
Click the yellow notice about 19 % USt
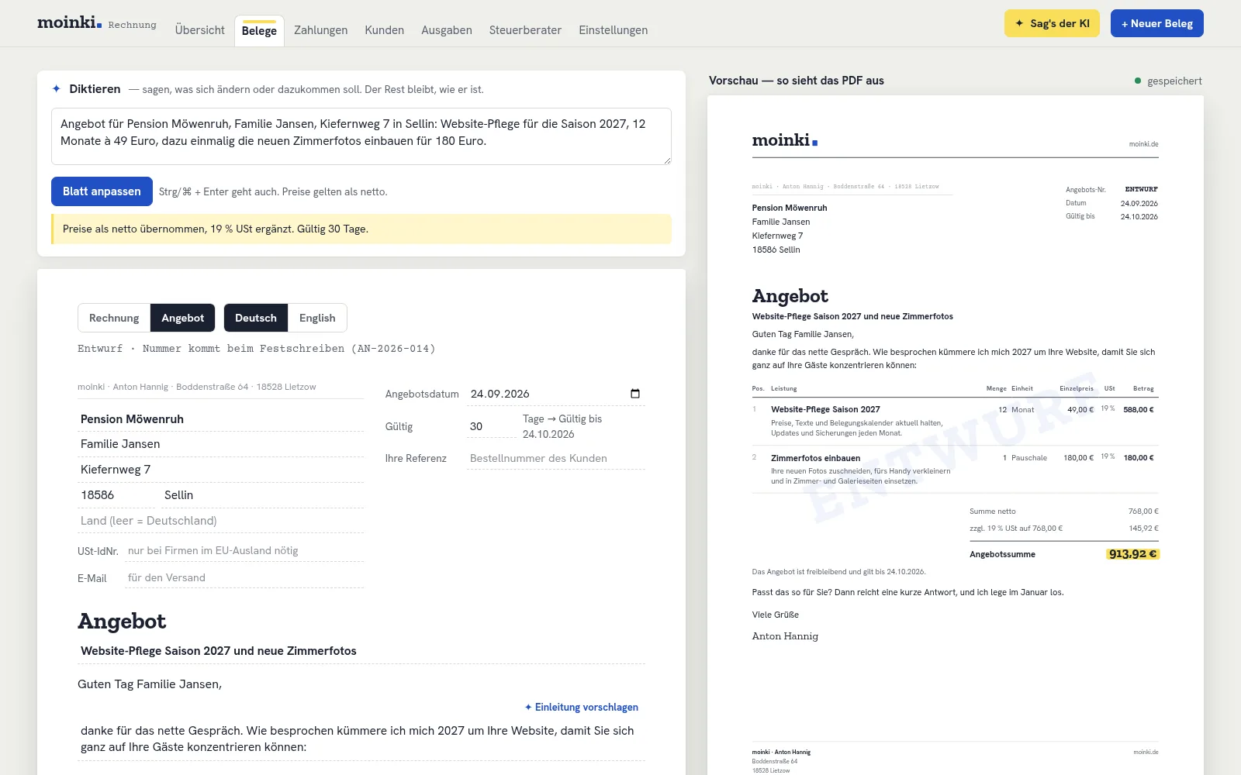click(361, 229)
